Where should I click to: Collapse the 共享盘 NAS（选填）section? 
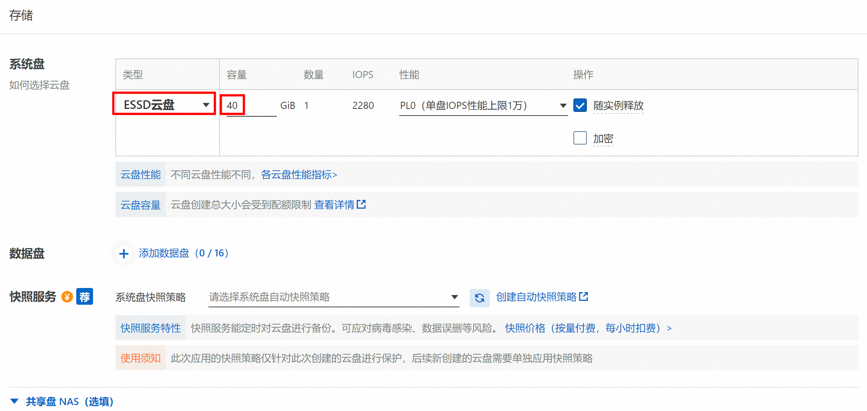[x=70, y=401]
